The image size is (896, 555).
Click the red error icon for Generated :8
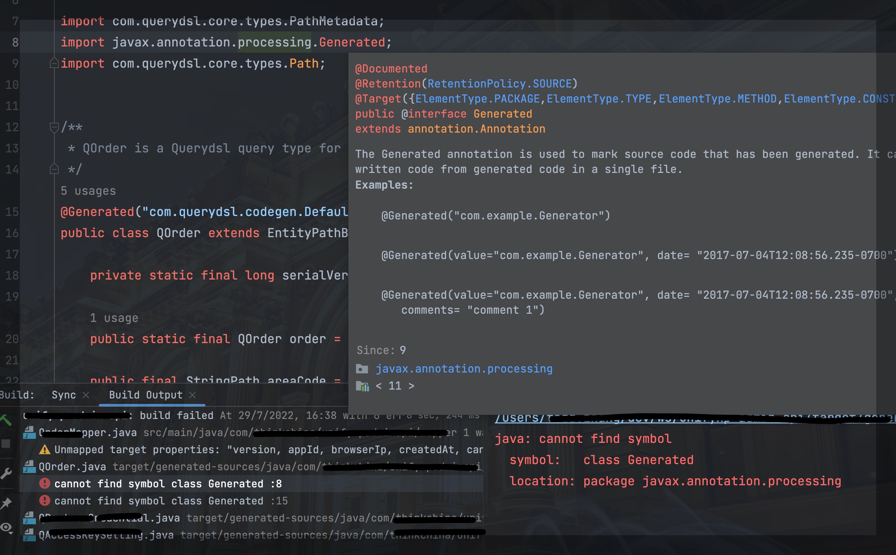click(44, 484)
